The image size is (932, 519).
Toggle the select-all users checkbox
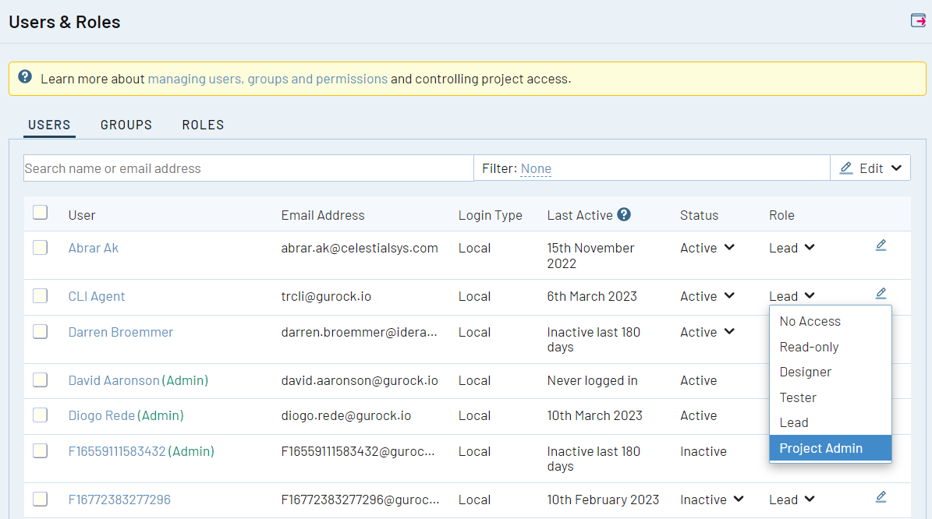(x=41, y=213)
